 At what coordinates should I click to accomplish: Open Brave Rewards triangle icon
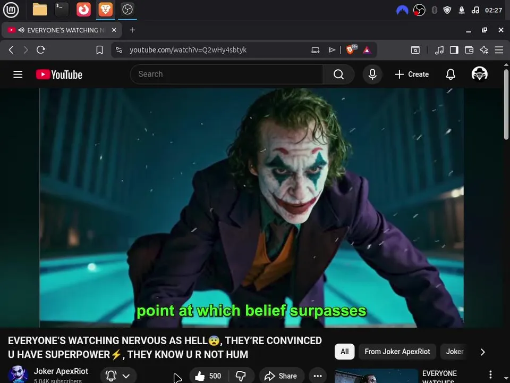tap(367, 50)
